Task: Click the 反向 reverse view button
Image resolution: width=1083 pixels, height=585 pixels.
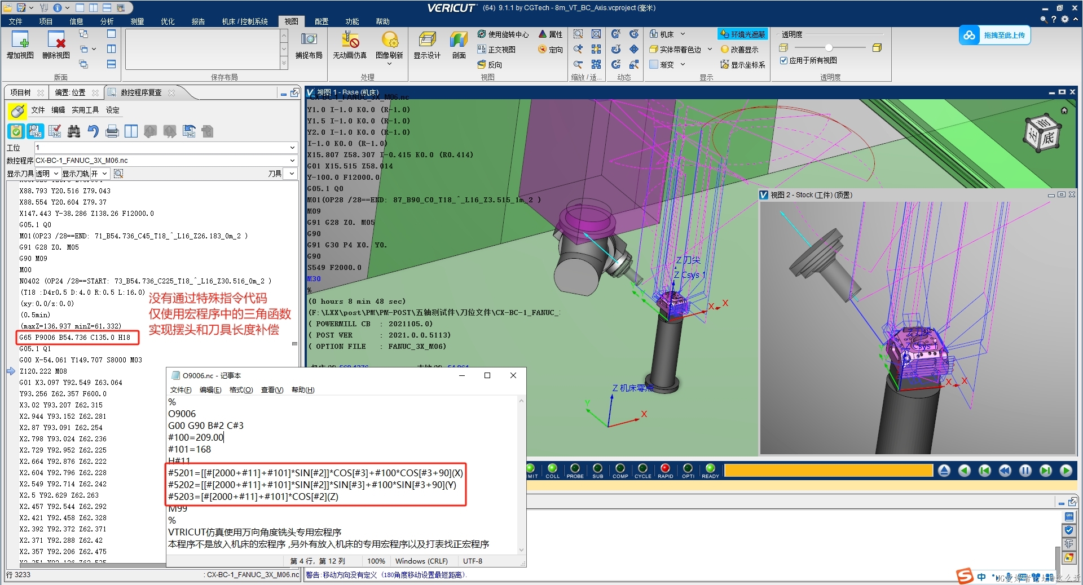Action: [x=490, y=65]
